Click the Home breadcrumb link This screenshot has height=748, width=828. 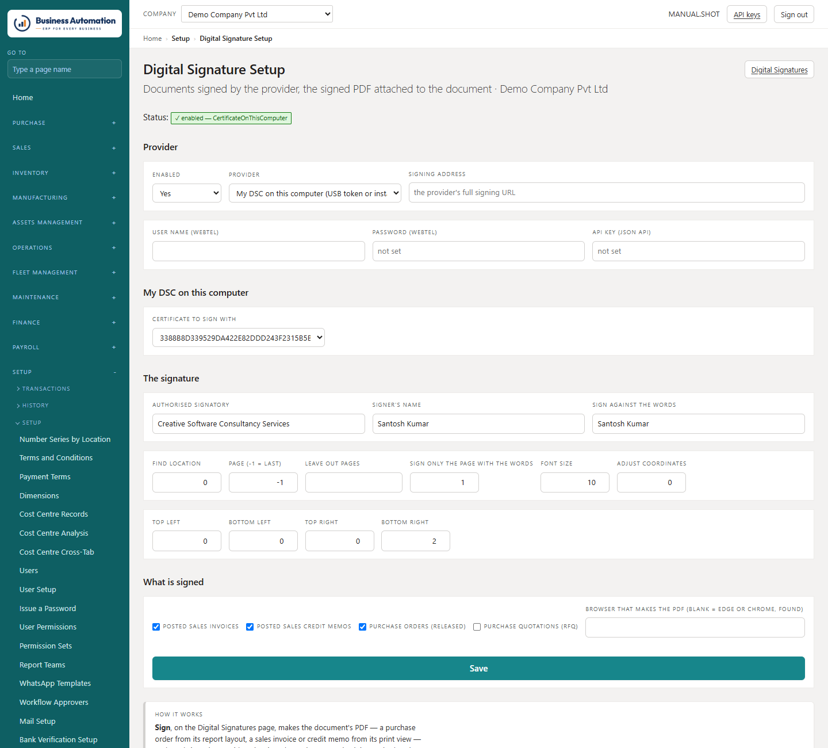(x=152, y=39)
